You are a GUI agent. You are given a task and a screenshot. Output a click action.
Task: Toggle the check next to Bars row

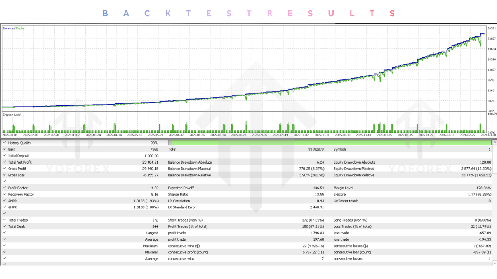[x=5, y=150]
